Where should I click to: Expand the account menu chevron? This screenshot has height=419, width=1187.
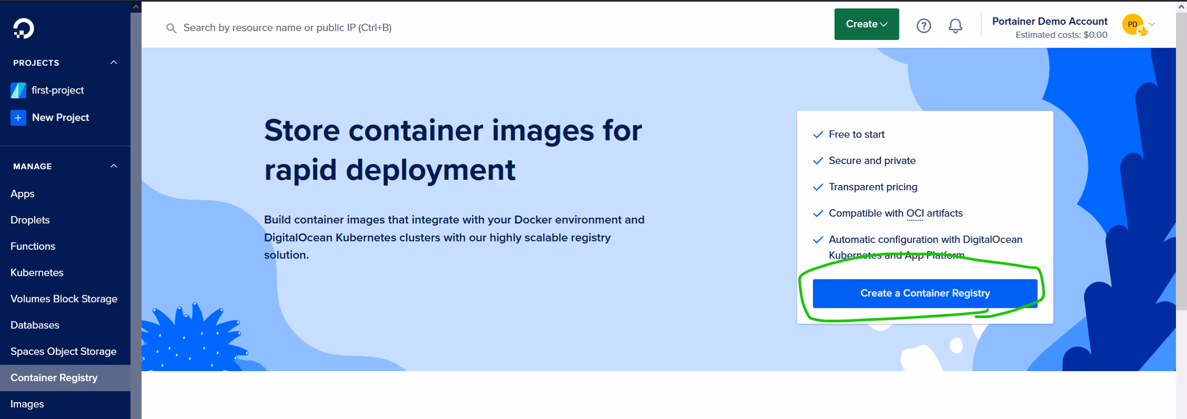click(1152, 24)
